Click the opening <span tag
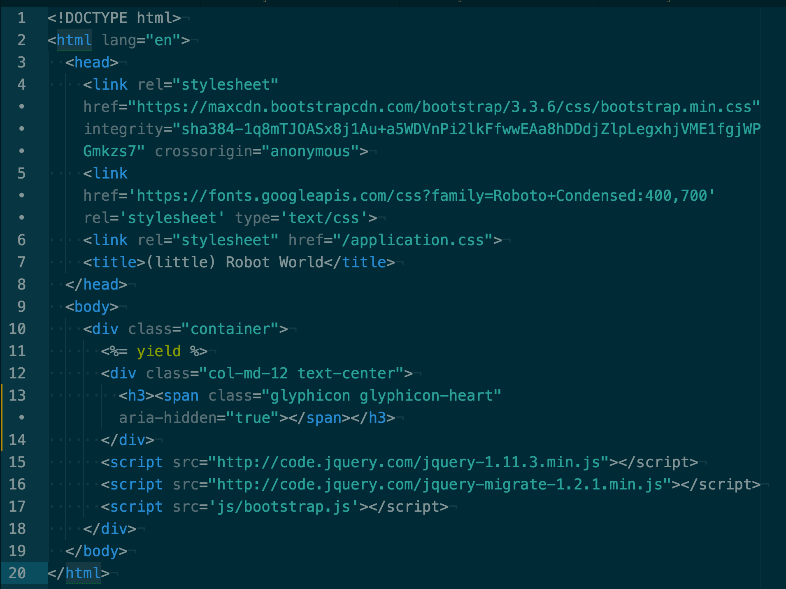Viewport: 786px width, 589px height. 177,396
